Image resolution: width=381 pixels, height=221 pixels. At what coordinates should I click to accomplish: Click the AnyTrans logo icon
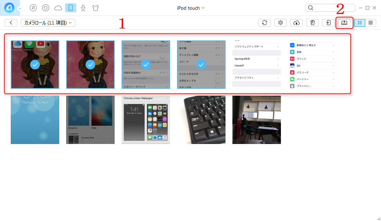(9, 8)
